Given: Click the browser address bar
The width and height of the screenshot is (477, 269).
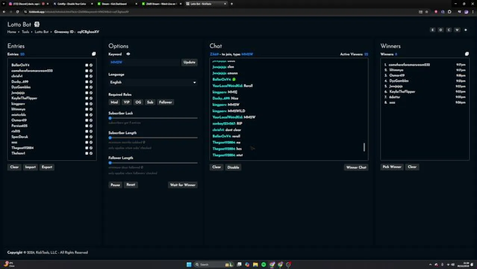Looking at the screenshot, I should [220, 12].
